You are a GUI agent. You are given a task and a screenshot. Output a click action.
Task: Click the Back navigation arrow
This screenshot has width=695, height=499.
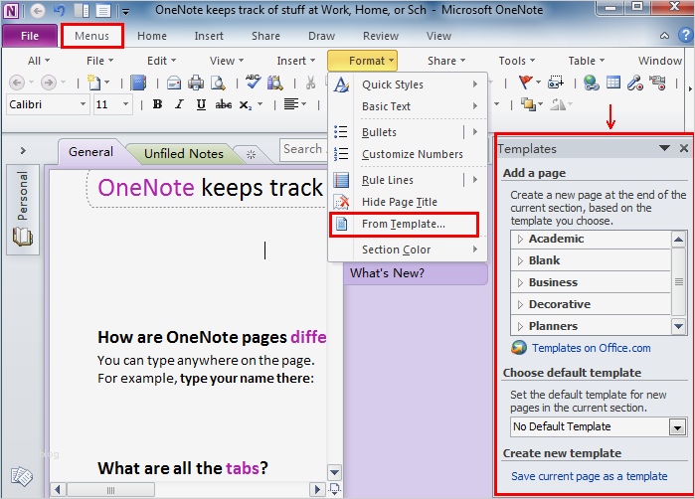point(17,83)
